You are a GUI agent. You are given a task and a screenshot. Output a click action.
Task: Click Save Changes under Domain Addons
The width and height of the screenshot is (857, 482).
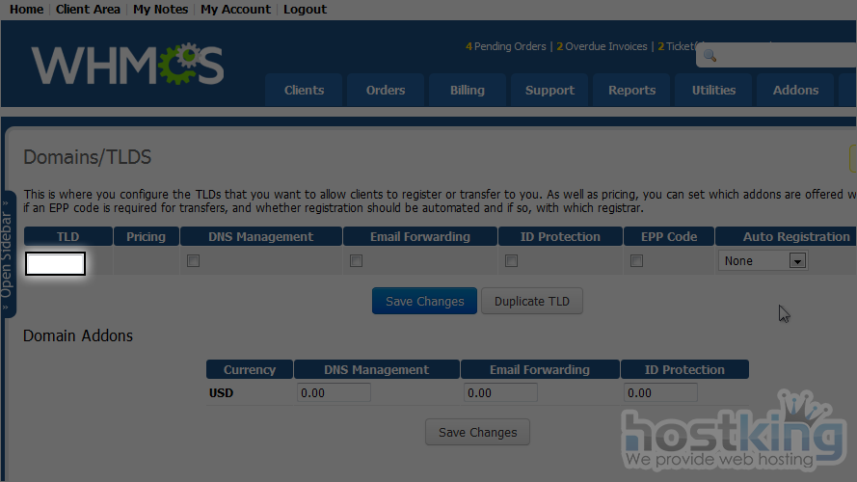[477, 432]
